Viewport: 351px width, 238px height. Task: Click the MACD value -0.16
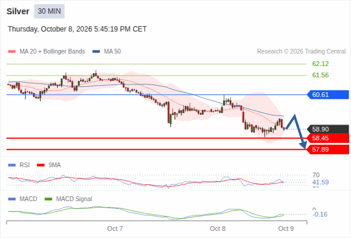pyautogui.click(x=320, y=214)
